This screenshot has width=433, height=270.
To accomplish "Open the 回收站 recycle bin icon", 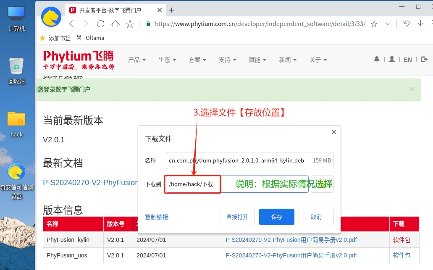I will click(x=16, y=71).
